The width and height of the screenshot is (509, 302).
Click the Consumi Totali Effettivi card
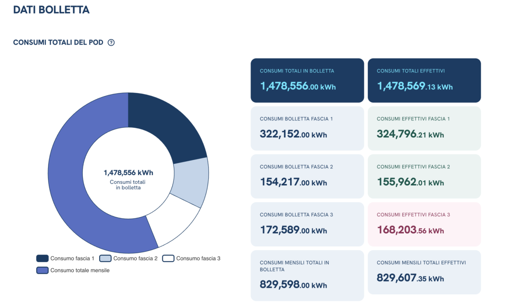coord(424,81)
